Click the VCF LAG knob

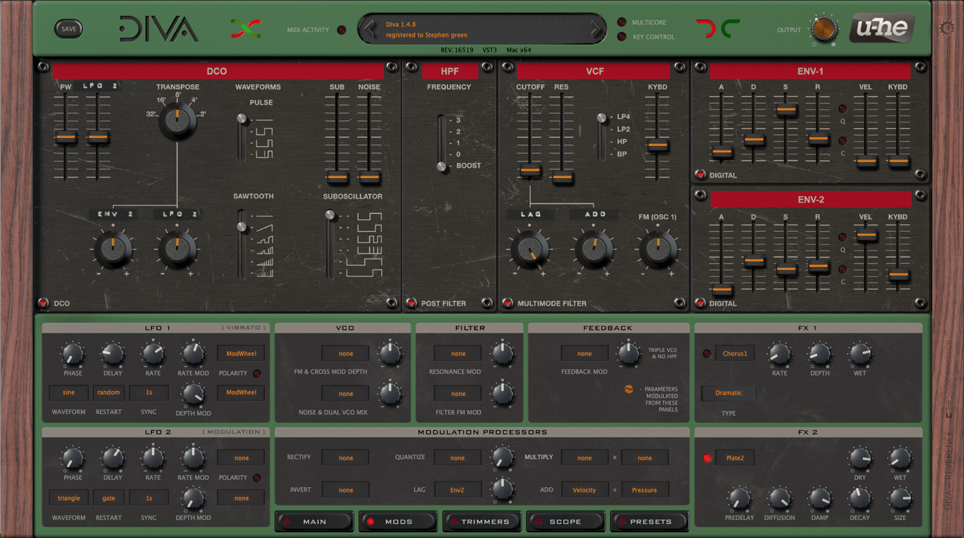click(530, 249)
